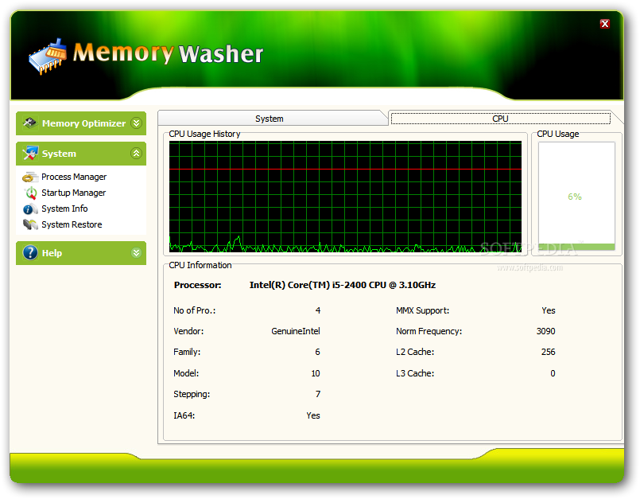Click the Family value 6
The width and height of the screenshot is (640, 499).
317,352
